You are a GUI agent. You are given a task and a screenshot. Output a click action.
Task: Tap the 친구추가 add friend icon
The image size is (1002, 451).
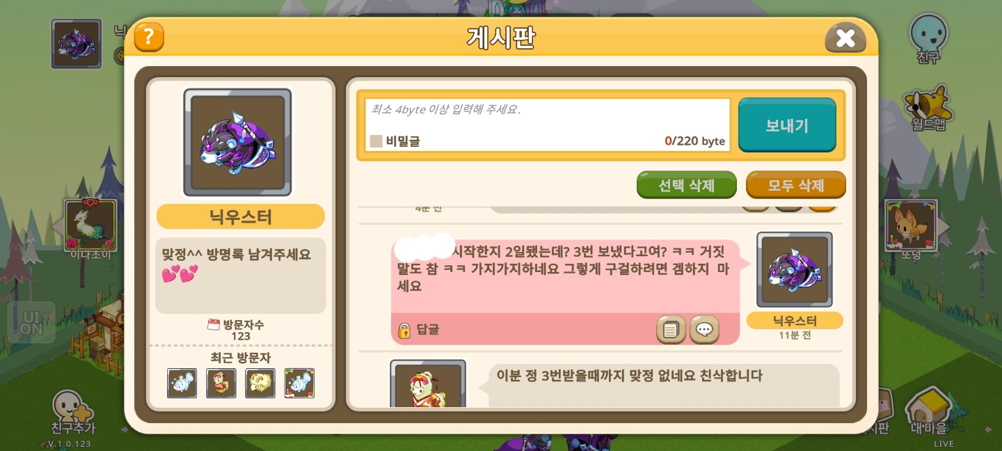click(73, 411)
